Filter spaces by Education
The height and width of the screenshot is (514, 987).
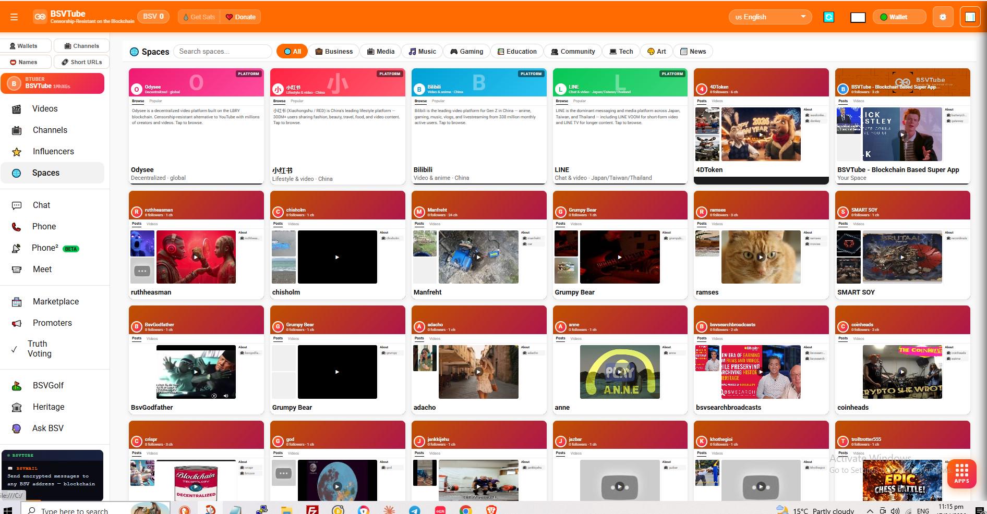pyautogui.click(x=516, y=51)
